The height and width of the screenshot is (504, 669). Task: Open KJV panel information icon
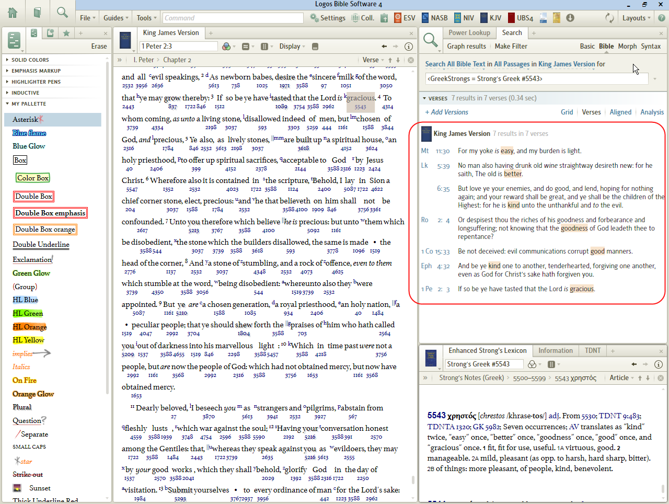(409, 47)
